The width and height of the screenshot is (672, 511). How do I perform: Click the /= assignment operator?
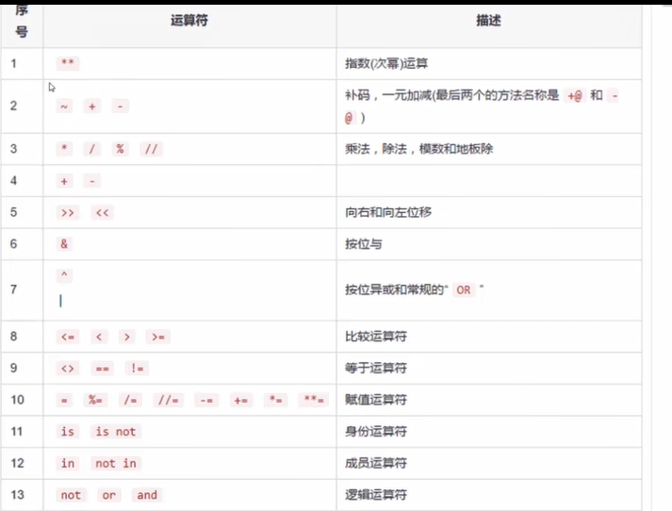pos(130,400)
